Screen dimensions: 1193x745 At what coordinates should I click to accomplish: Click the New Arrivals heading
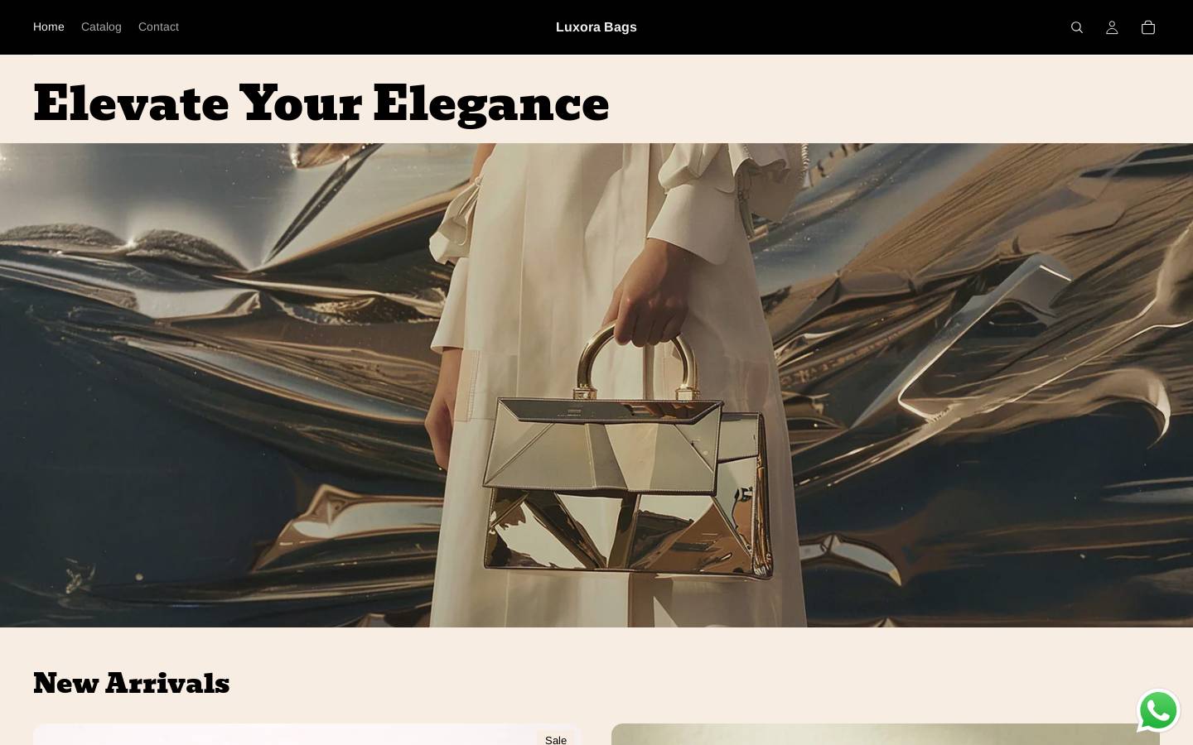pos(132,684)
